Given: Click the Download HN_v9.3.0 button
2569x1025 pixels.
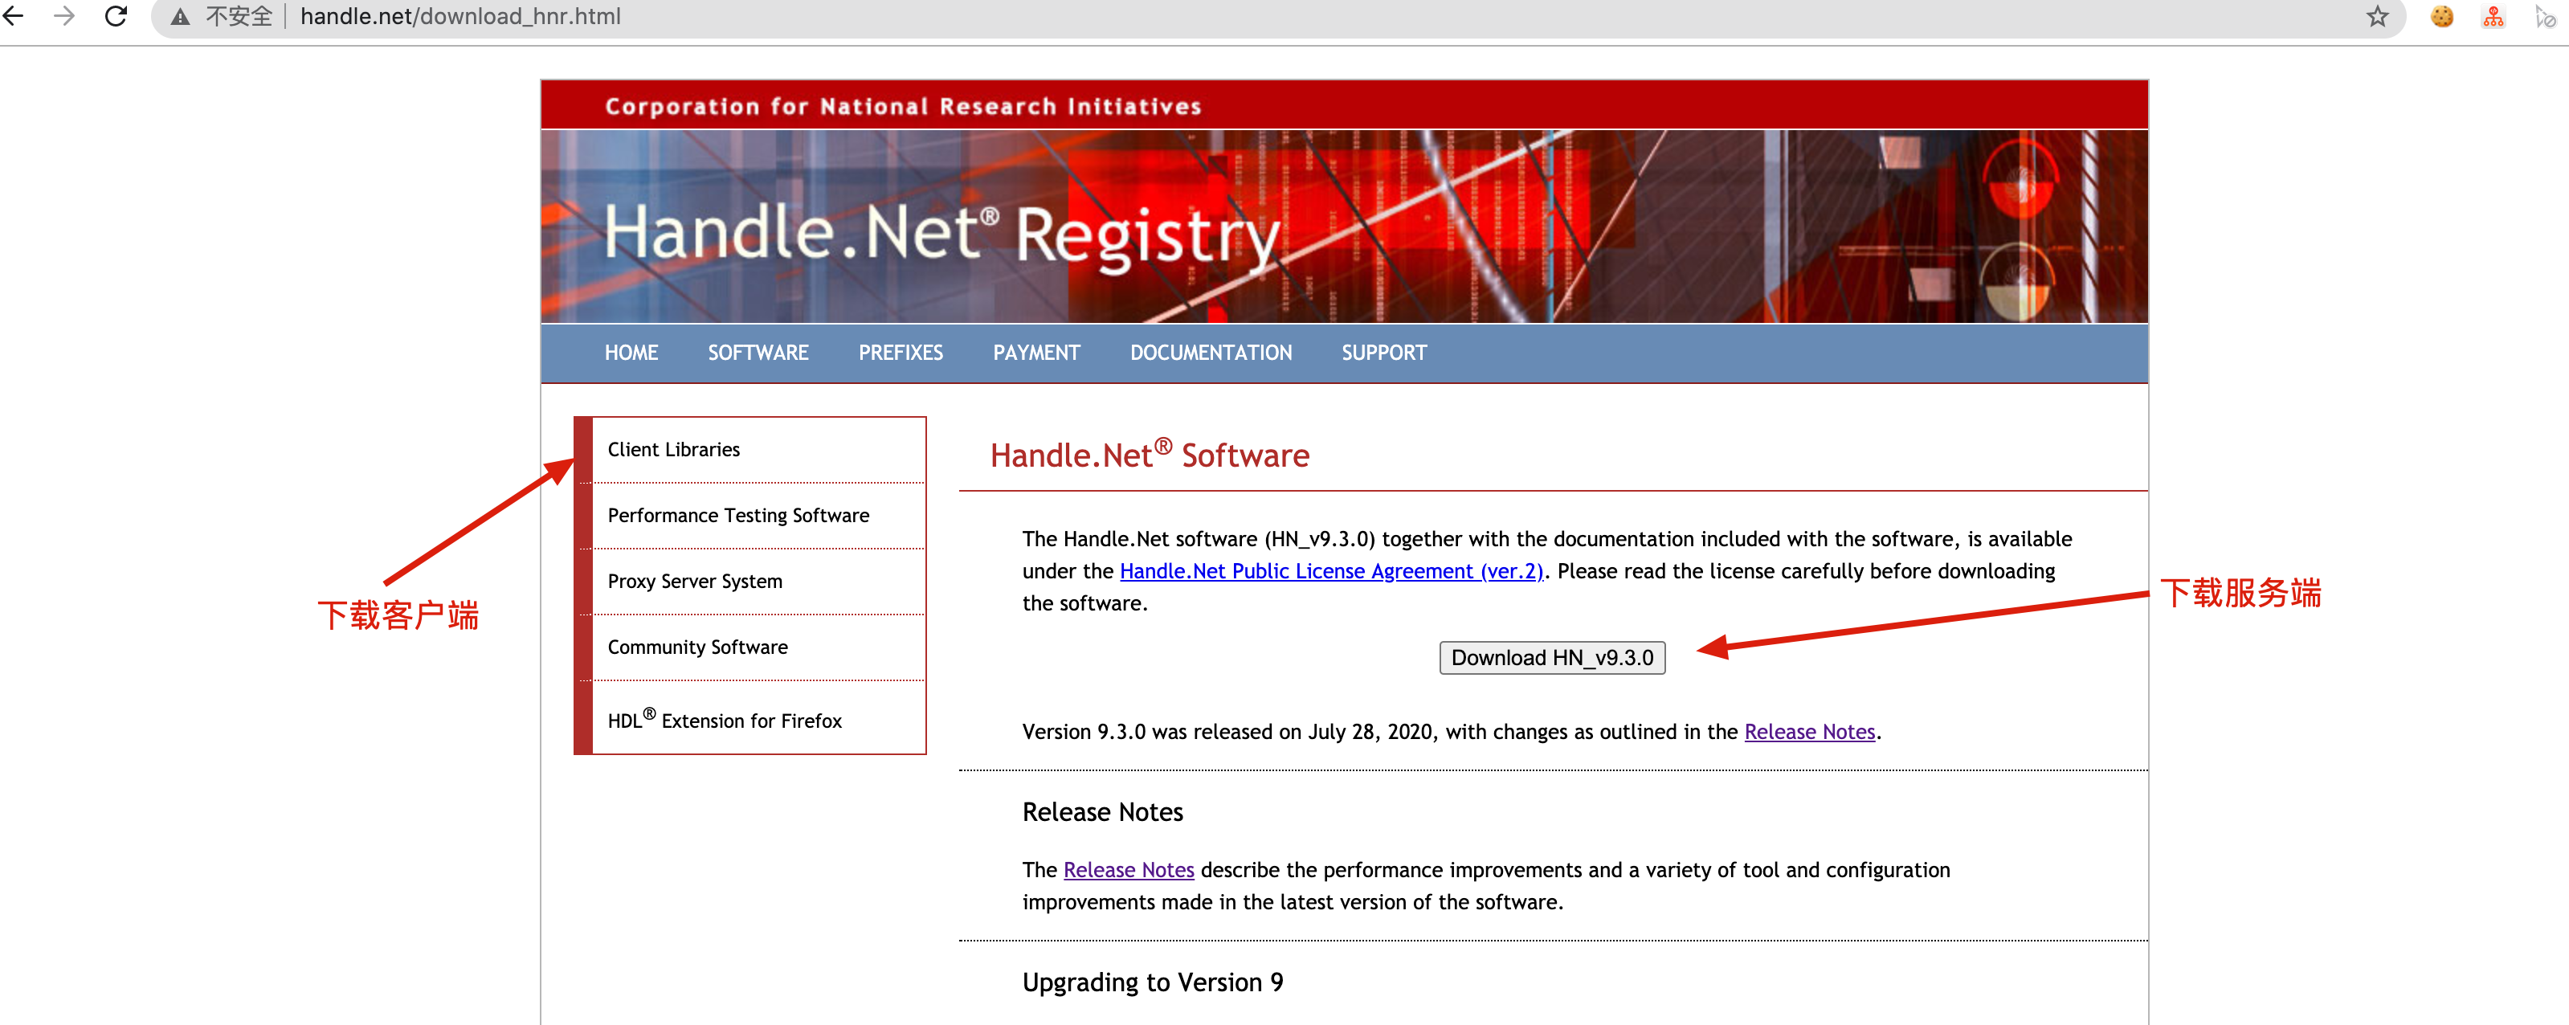Looking at the screenshot, I should (x=1552, y=658).
